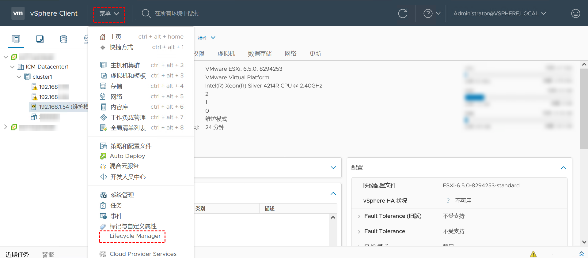Open the 菜单 dropdown in the header
The image size is (588, 258).
109,13
